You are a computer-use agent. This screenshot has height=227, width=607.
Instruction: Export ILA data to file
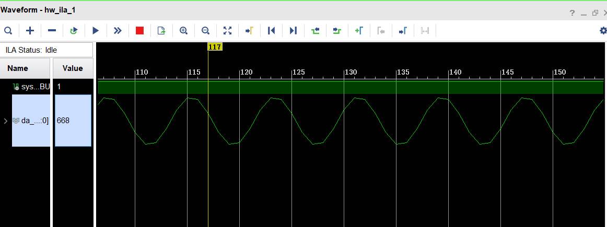click(x=161, y=31)
